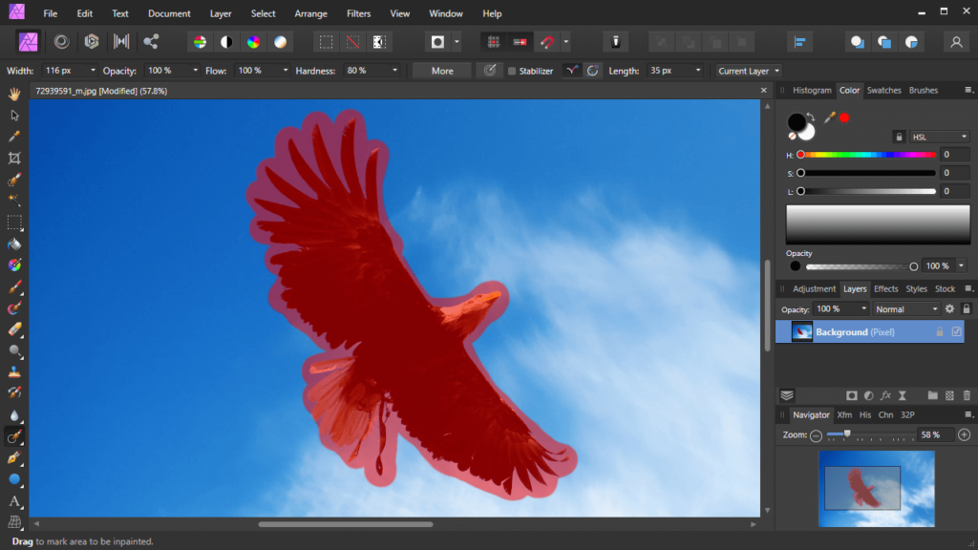Select the View hand tool
This screenshot has width=978, height=550.
pyautogui.click(x=13, y=93)
